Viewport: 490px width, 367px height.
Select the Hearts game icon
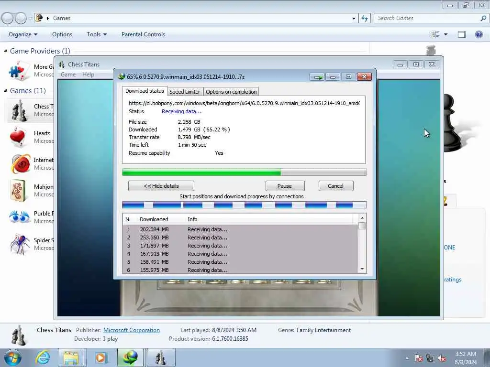pyautogui.click(x=18, y=137)
